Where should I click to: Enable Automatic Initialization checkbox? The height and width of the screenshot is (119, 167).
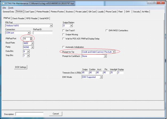click(63, 47)
